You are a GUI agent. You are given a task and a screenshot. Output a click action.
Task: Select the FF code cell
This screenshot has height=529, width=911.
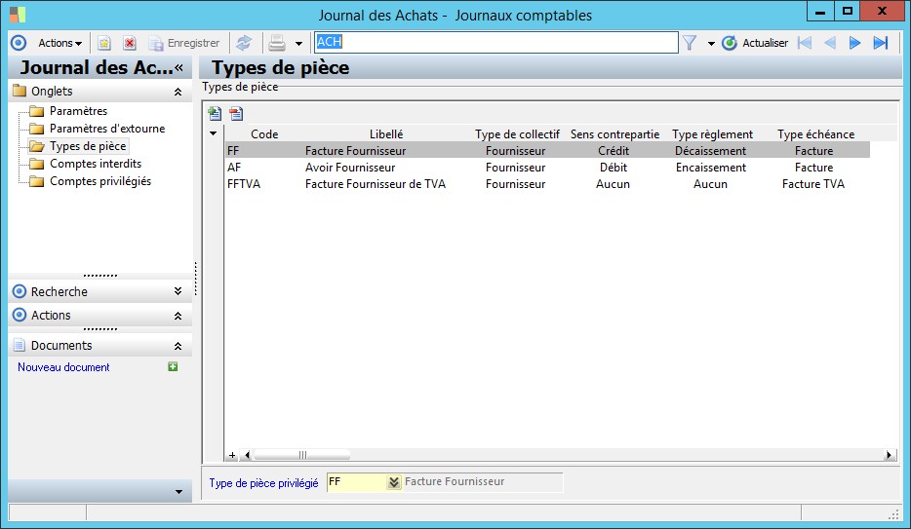233,151
